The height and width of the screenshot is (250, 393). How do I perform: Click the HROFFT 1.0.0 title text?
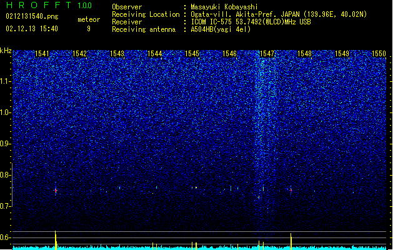[49, 5]
